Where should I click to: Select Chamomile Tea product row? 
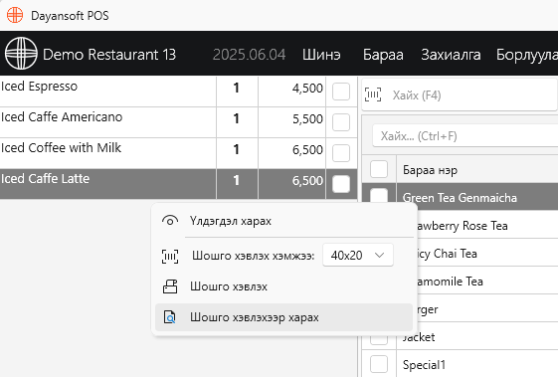[487, 282]
